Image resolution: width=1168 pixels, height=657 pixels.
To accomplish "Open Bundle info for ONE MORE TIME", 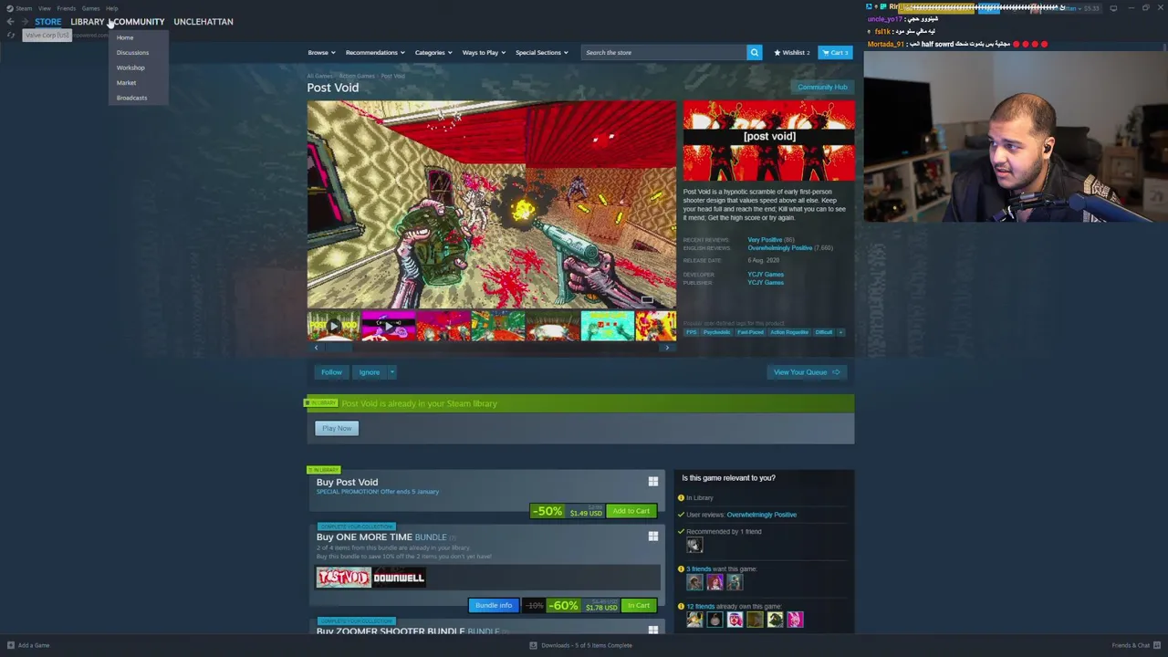I will (x=494, y=606).
